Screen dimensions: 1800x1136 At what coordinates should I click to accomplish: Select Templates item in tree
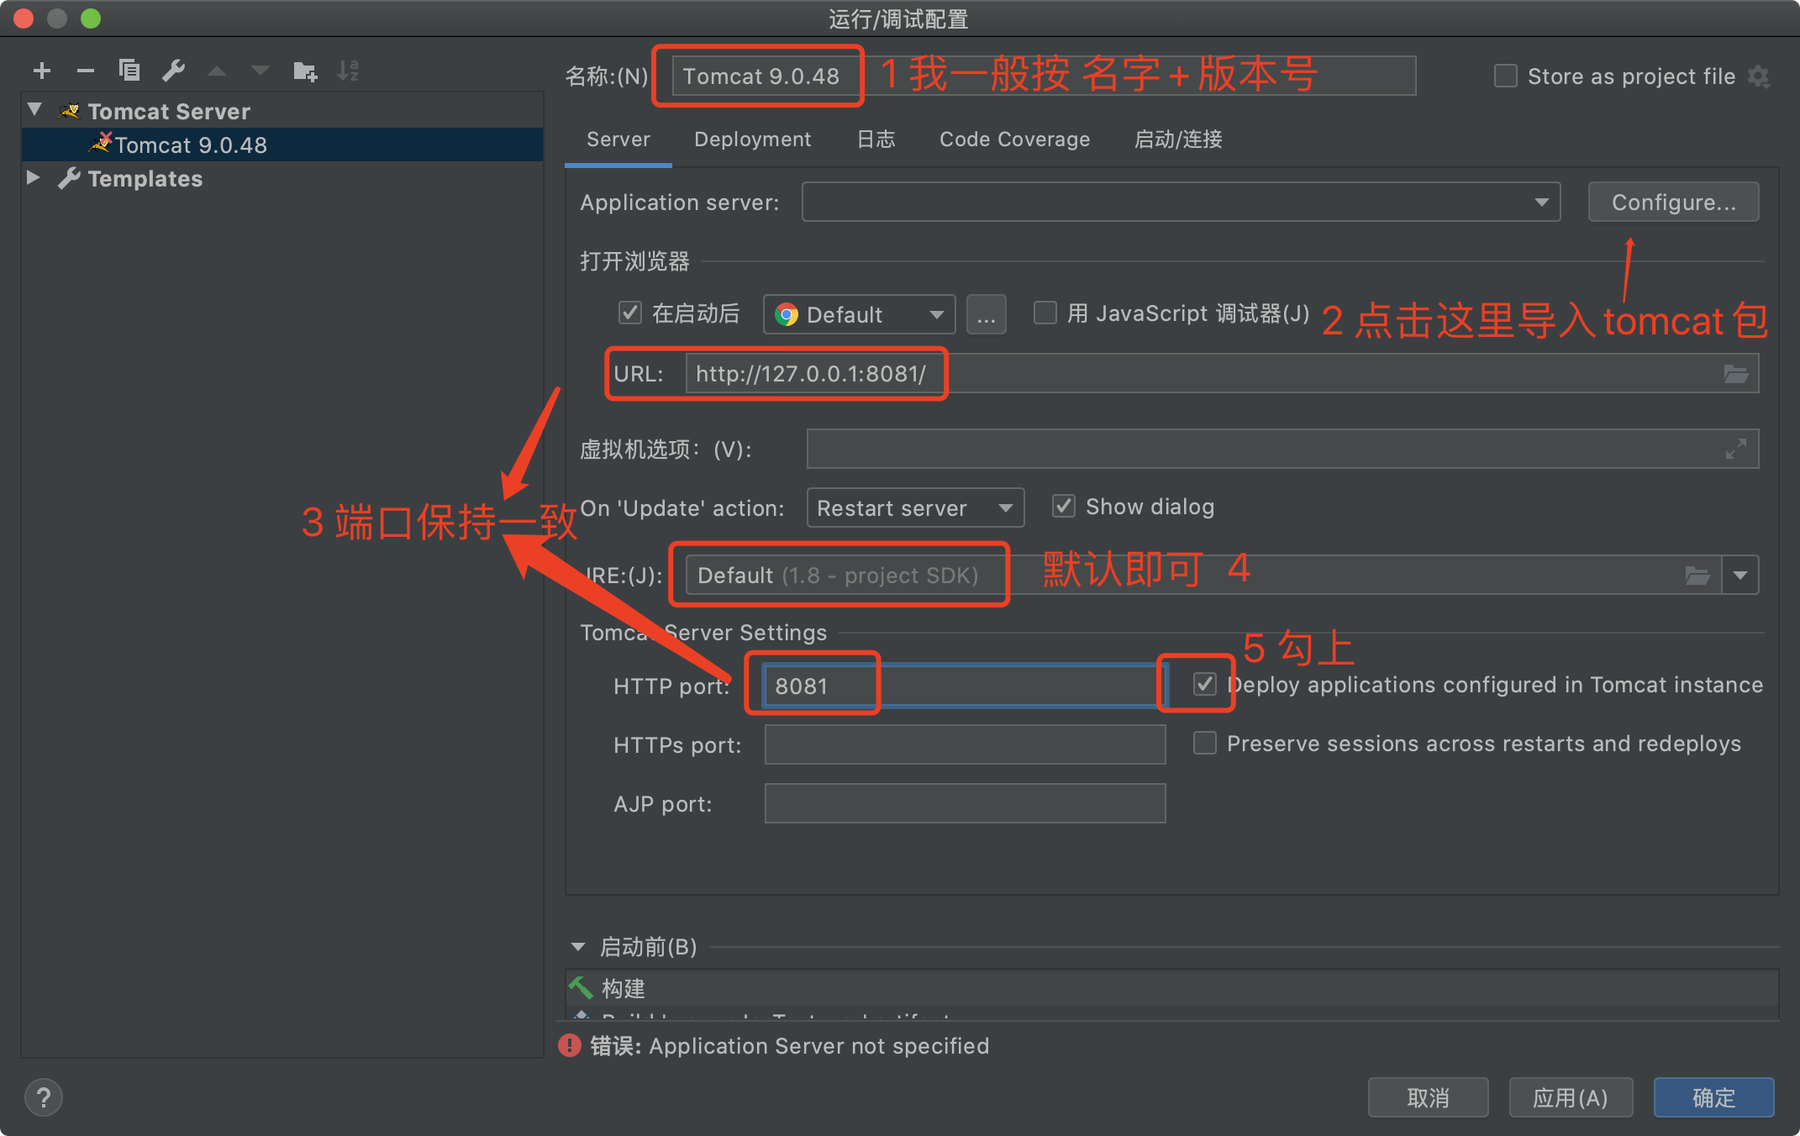pos(145,178)
